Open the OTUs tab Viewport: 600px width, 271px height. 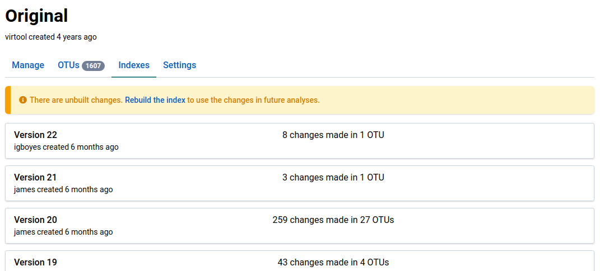point(68,65)
